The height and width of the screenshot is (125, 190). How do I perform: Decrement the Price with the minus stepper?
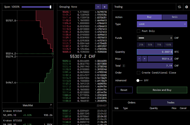139,59
